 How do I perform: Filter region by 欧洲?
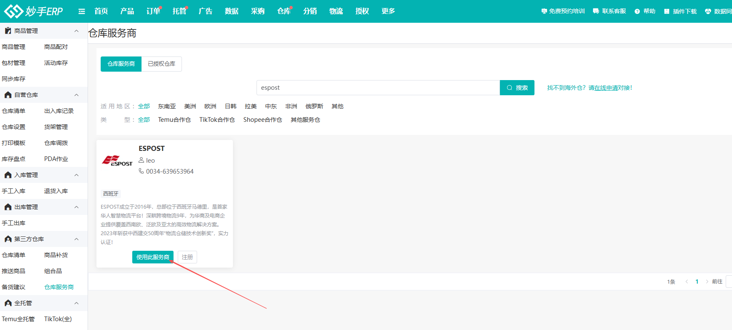pos(210,106)
